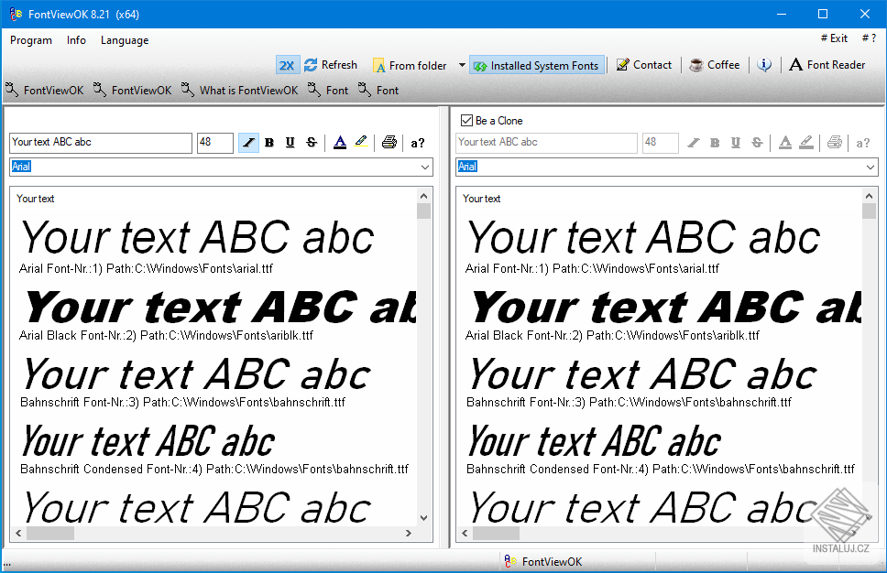Click the Coffee button

(715, 65)
